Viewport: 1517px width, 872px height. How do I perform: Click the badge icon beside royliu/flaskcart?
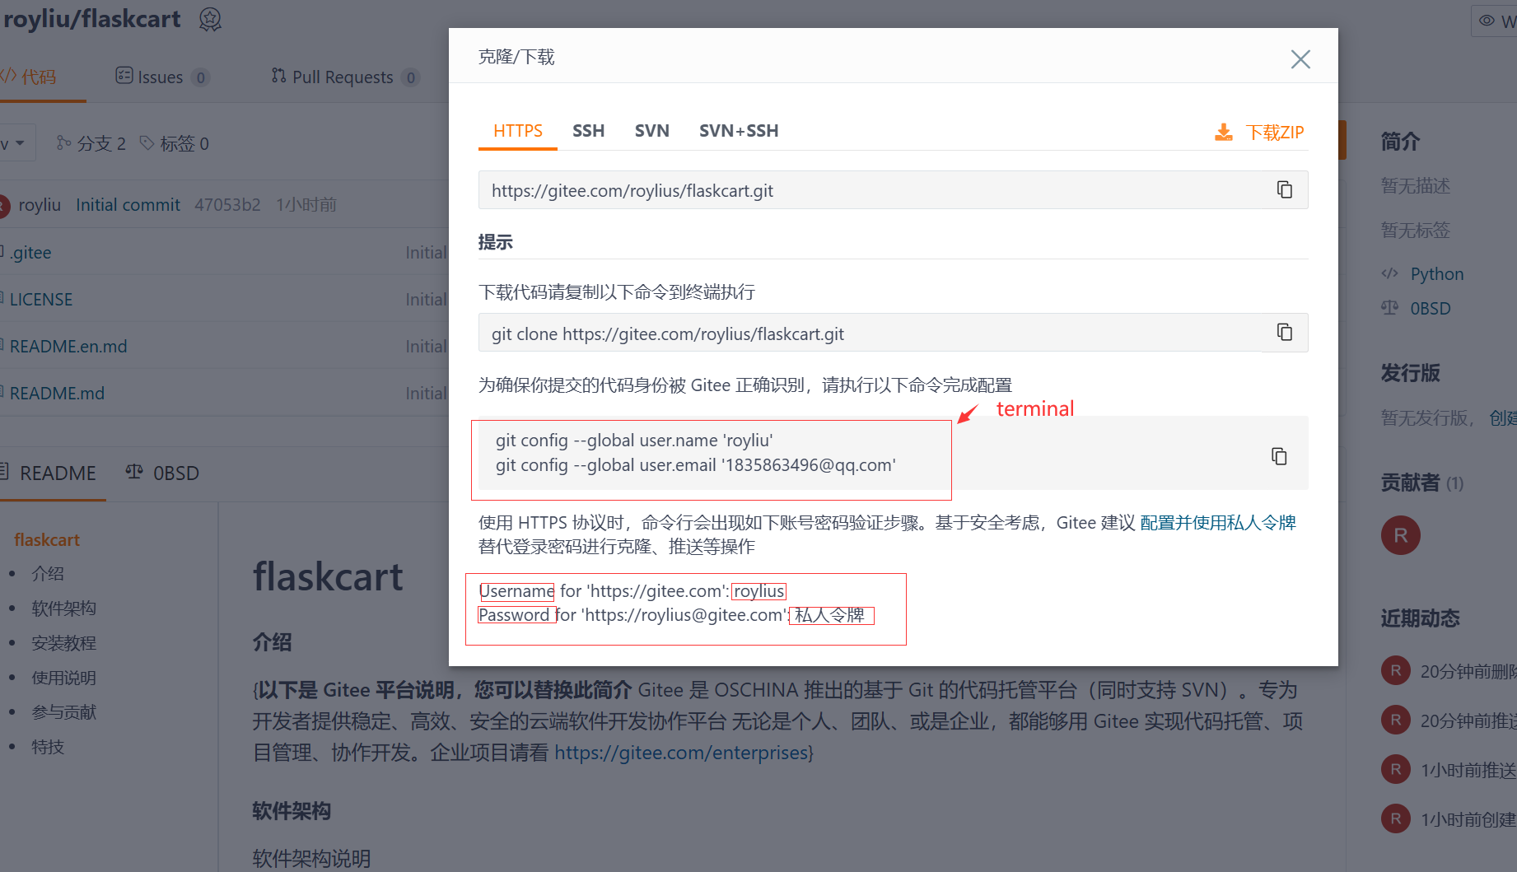pyautogui.click(x=210, y=19)
